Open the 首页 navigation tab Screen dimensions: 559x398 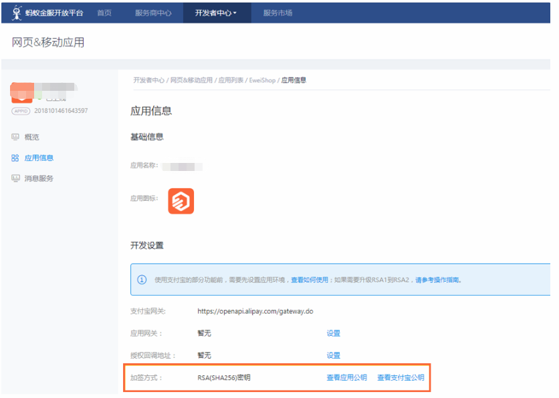coord(104,13)
